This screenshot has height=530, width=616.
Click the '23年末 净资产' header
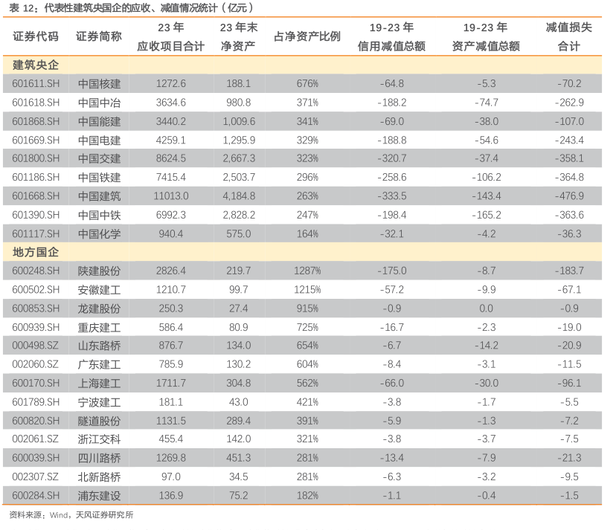[x=239, y=36]
